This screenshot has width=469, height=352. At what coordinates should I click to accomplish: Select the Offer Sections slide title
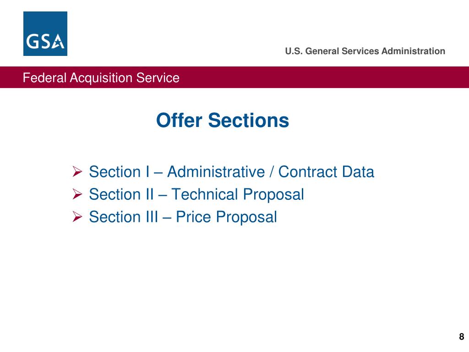pyautogui.click(x=223, y=121)
